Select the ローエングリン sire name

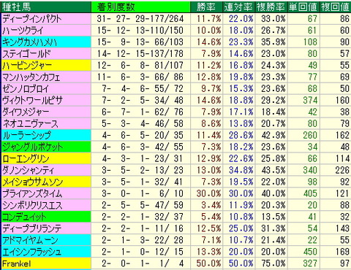pyautogui.click(x=26, y=159)
